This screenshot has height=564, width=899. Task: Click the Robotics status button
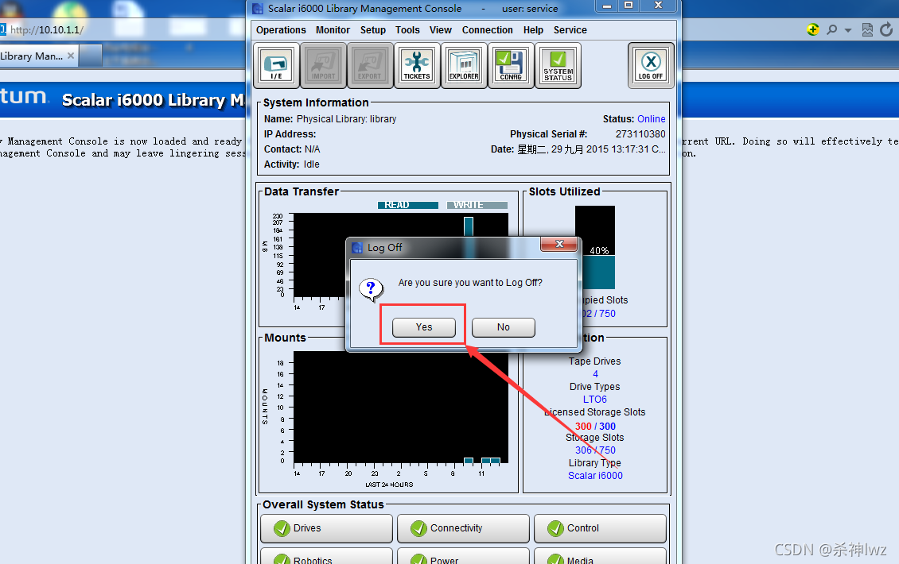click(326, 557)
